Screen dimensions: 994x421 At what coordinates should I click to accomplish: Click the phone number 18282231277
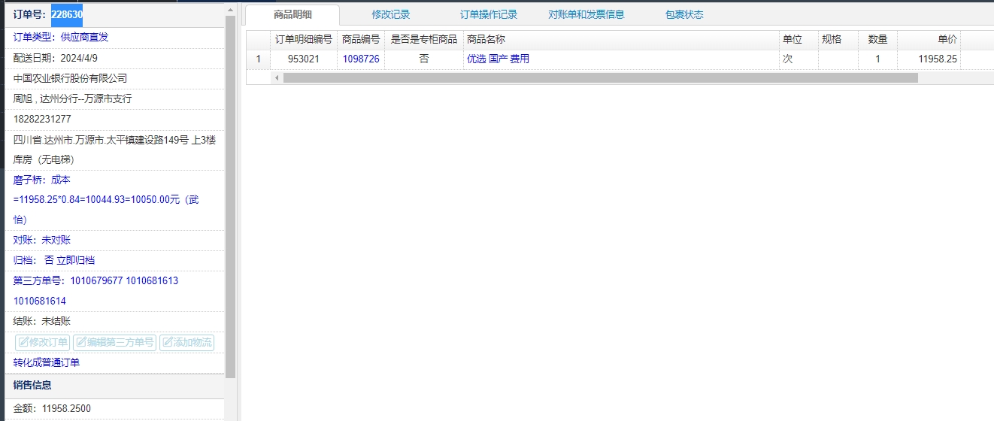click(x=42, y=119)
